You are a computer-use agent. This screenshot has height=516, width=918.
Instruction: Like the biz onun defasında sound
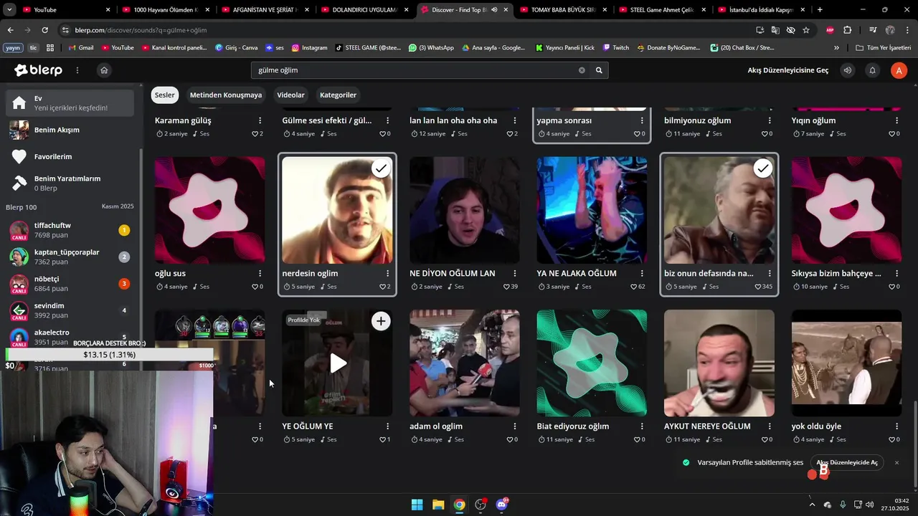point(757,287)
